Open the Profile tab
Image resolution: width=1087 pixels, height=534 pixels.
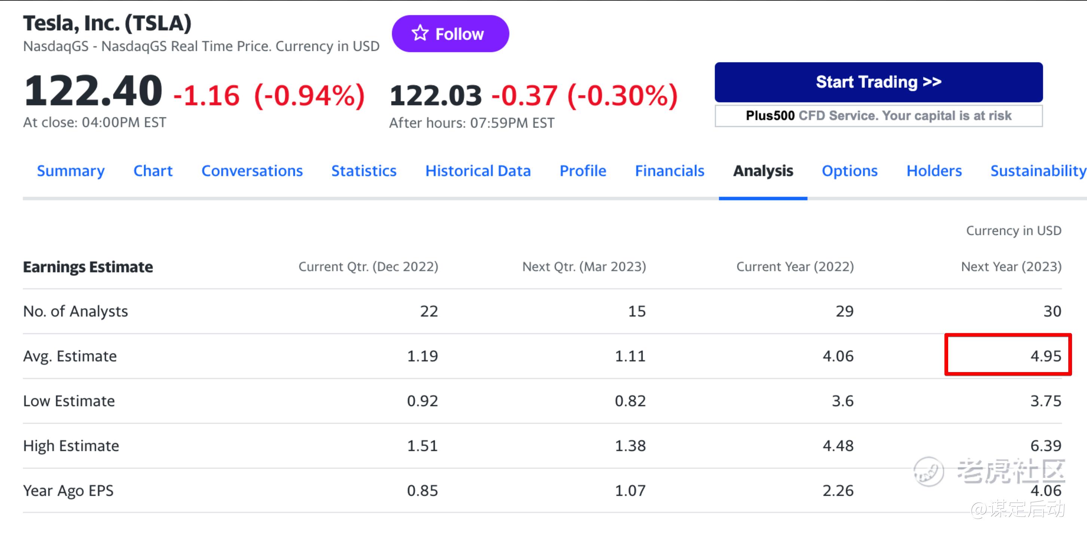(x=583, y=171)
